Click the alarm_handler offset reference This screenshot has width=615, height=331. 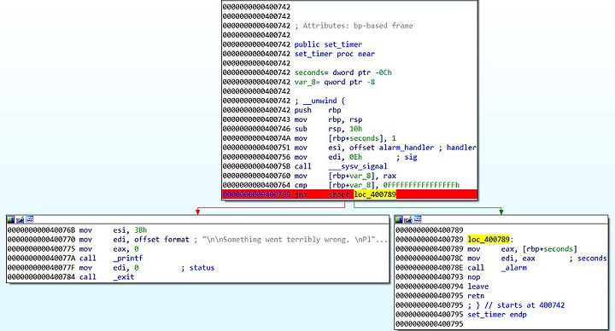tap(407, 148)
